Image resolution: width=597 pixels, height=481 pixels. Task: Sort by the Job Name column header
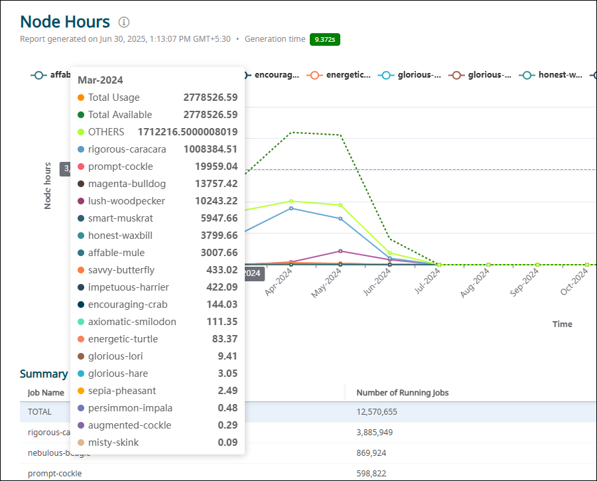46,393
